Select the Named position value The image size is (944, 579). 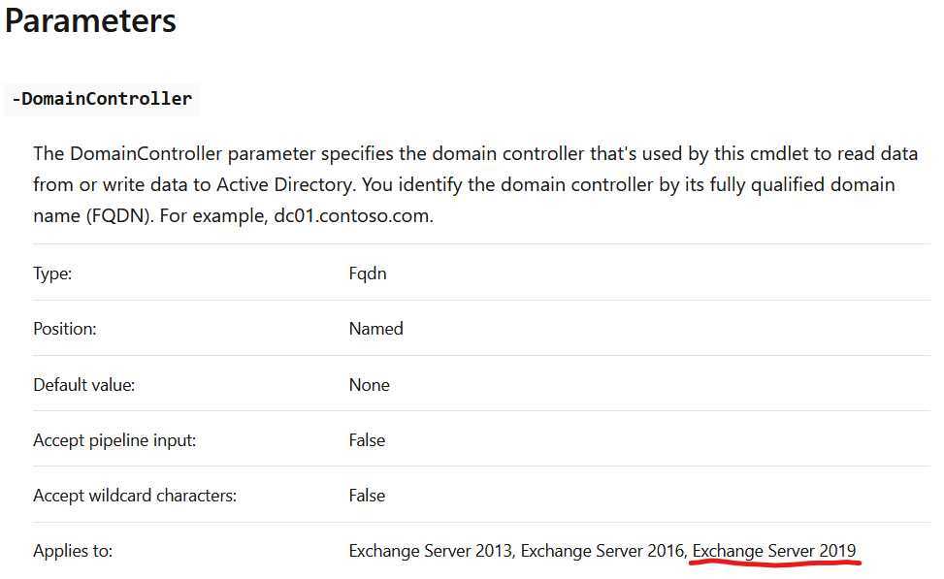[x=375, y=329]
